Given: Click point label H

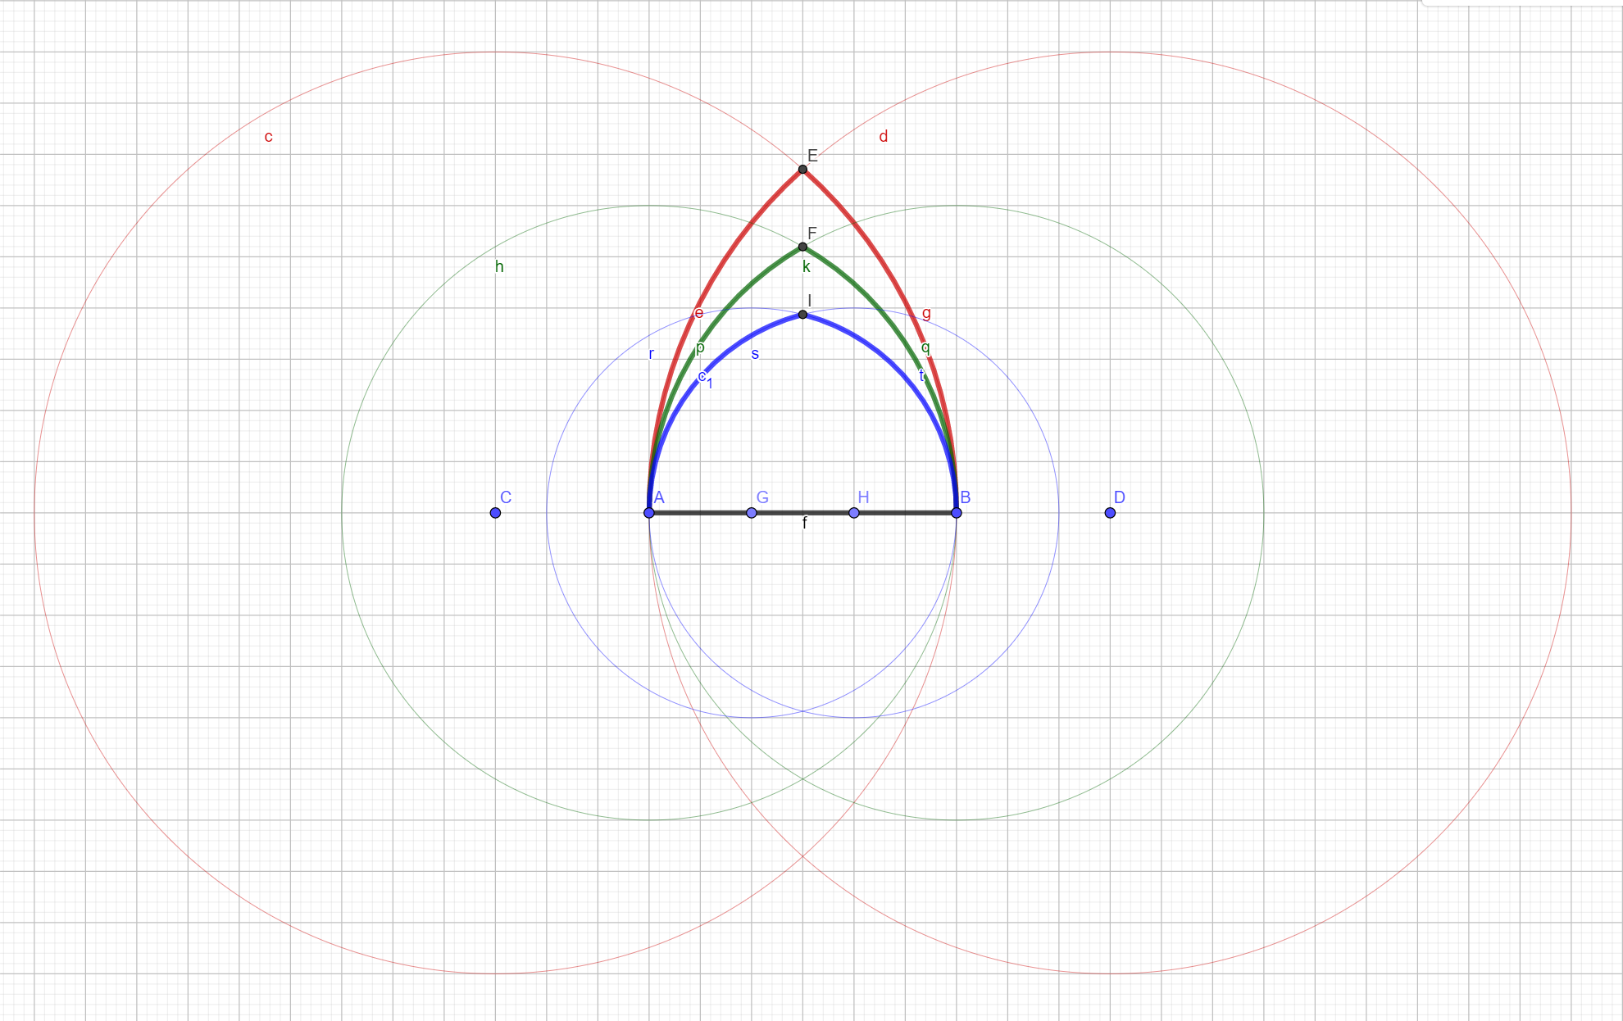Looking at the screenshot, I should coord(863,497).
